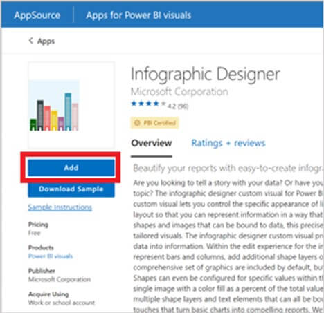
Task: Click the Free pricing value
Action: tap(34, 233)
